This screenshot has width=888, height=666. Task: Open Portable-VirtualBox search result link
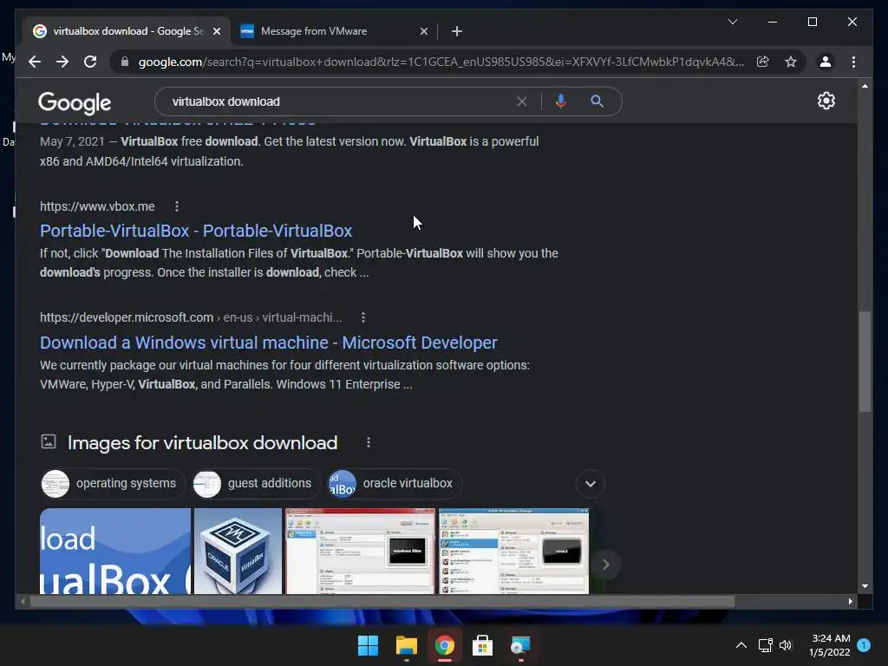pyautogui.click(x=196, y=231)
